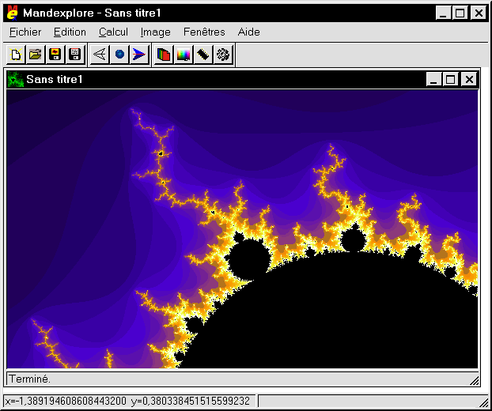The height and width of the screenshot is (411, 492).
Task: Open the Edition menu
Action: [x=70, y=32]
